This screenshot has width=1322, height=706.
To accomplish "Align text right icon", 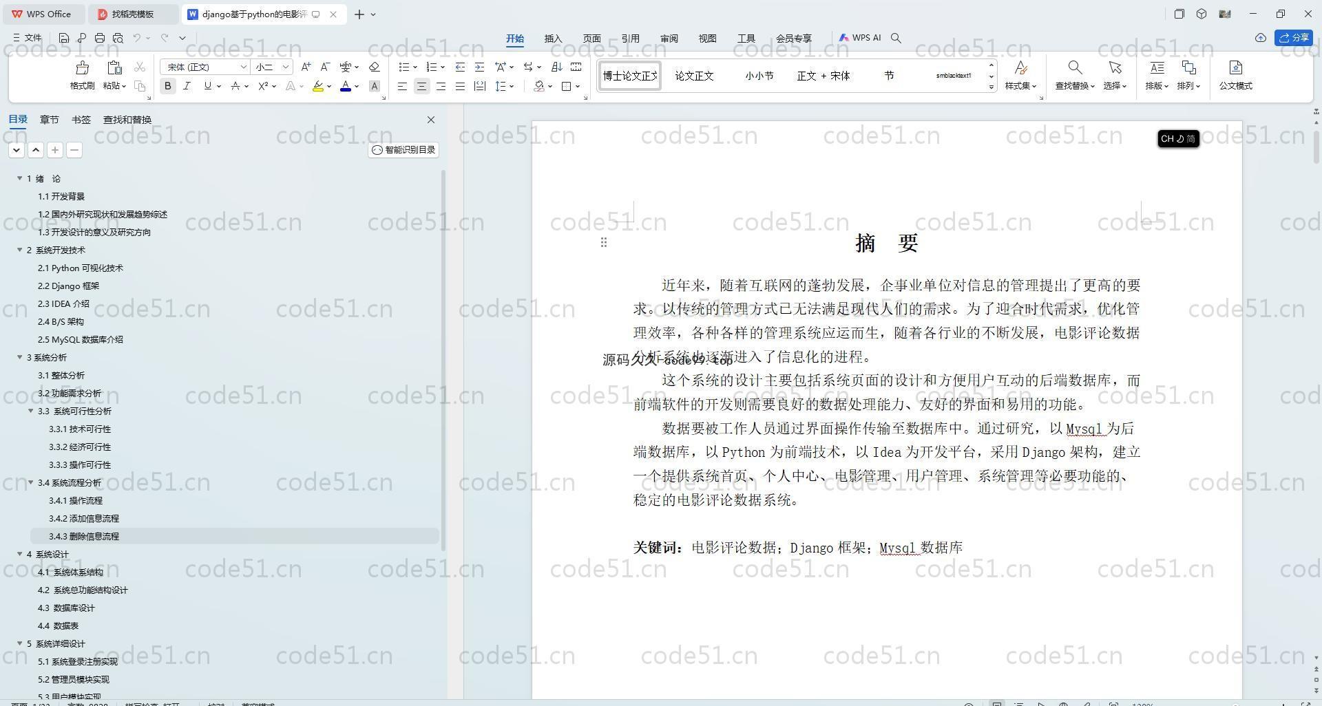I will [441, 86].
